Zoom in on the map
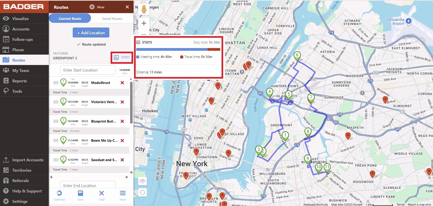The image size is (433, 206). point(144,23)
